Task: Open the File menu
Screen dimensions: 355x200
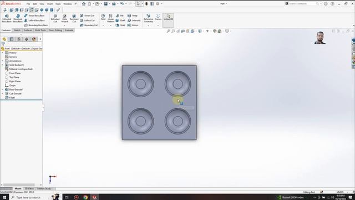Action: click(x=28, y=4)
